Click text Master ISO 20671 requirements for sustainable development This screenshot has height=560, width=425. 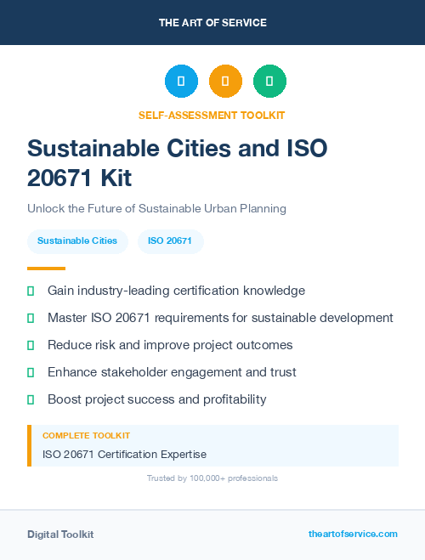(x=220, y=318)
